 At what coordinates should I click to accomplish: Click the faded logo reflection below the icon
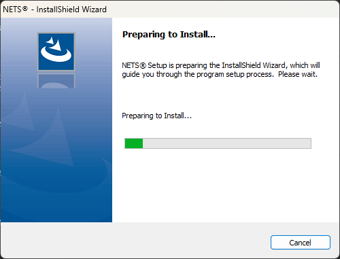[56, 81]
